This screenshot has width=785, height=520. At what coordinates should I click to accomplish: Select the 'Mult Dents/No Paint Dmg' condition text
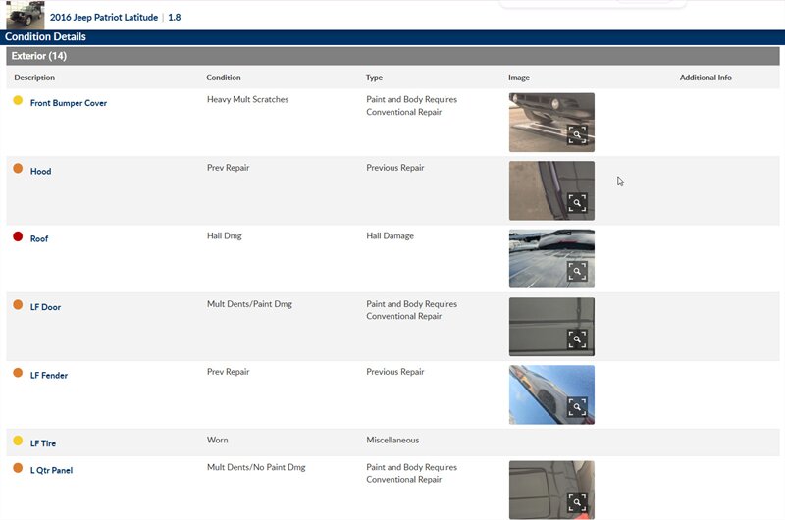tap(256, 467)
